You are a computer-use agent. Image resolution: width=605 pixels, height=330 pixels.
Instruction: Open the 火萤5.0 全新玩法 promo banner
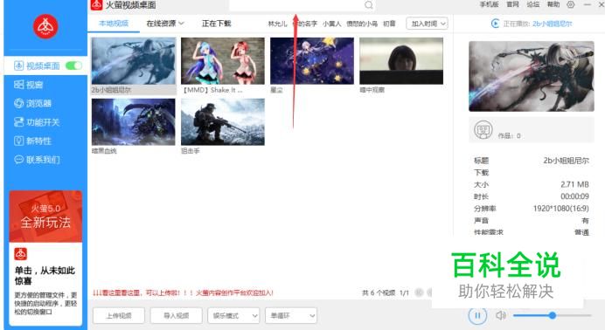[45, 217]
